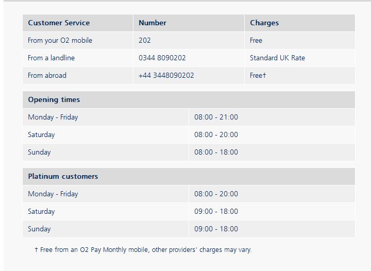Viewport: 371px width, 271px height.
Task: Click the 08:00 - 21:00 weekday hours
Action: tap(216, 117)
